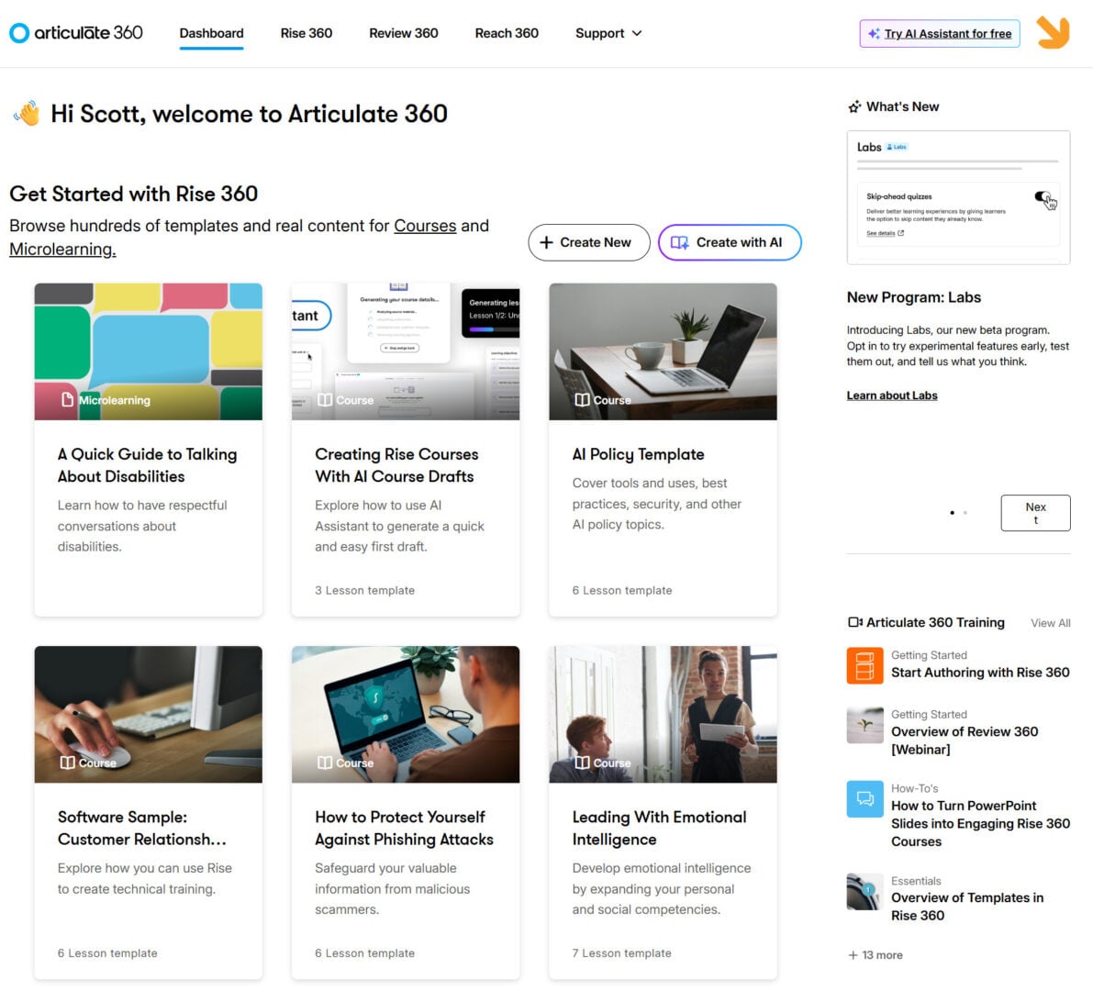Click blue chat icon for PowerPoint Slides training
The height and width of the screenshot is (991, 1093).
tap(864, 798)
